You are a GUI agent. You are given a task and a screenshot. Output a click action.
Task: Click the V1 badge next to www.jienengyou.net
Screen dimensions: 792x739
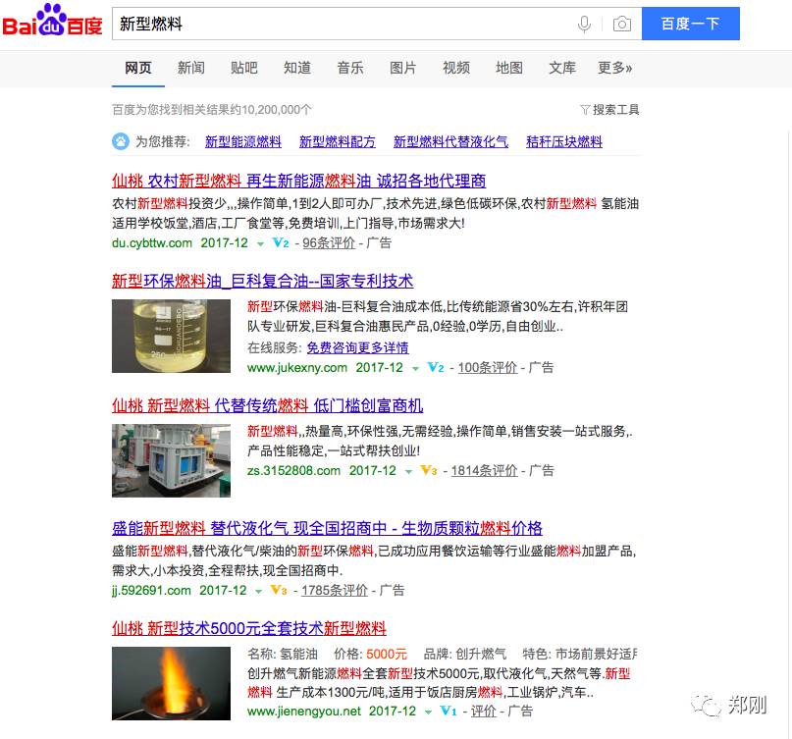pyautogui.click(x=449, y=712)
